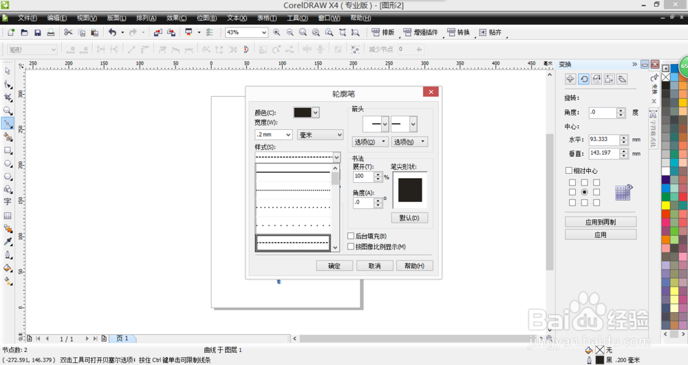Click the 取消 button
688x365 pixels.
click(x=374, y=265)
